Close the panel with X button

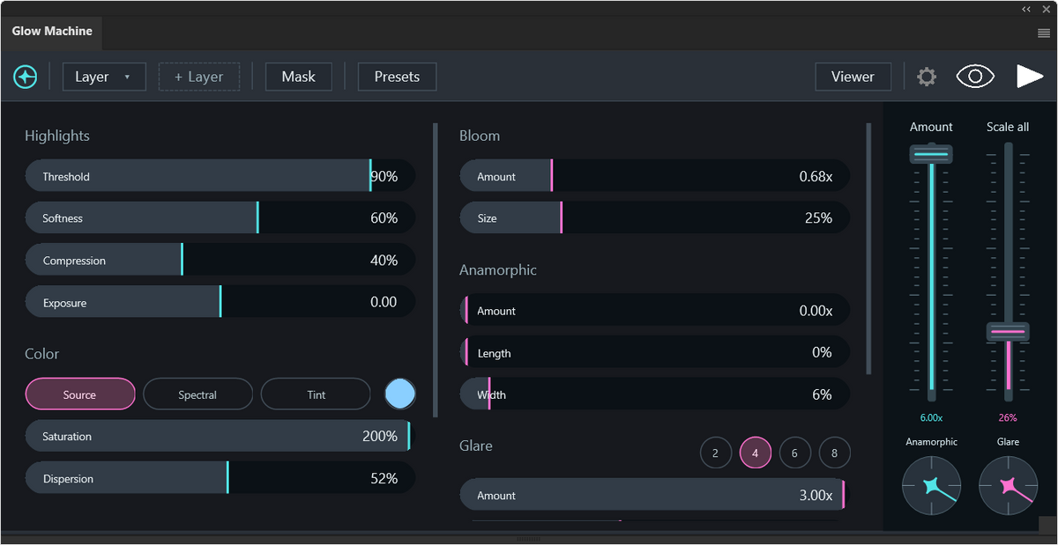click(1046, 9)
